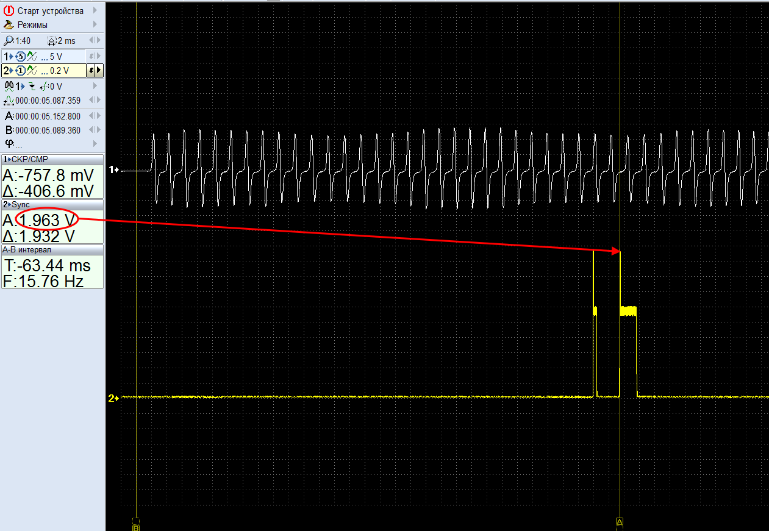Adjust time position 000:00:05.087.359 stepper arrows
Image resolution: width=769 pixels, height=531 pixels.
coord(95,101)
